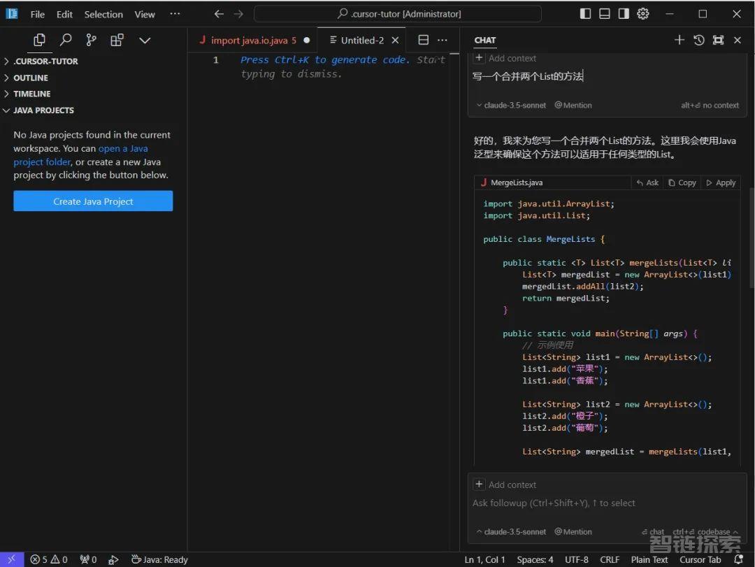Click editor line 1 text area

[x=342, y=59]
